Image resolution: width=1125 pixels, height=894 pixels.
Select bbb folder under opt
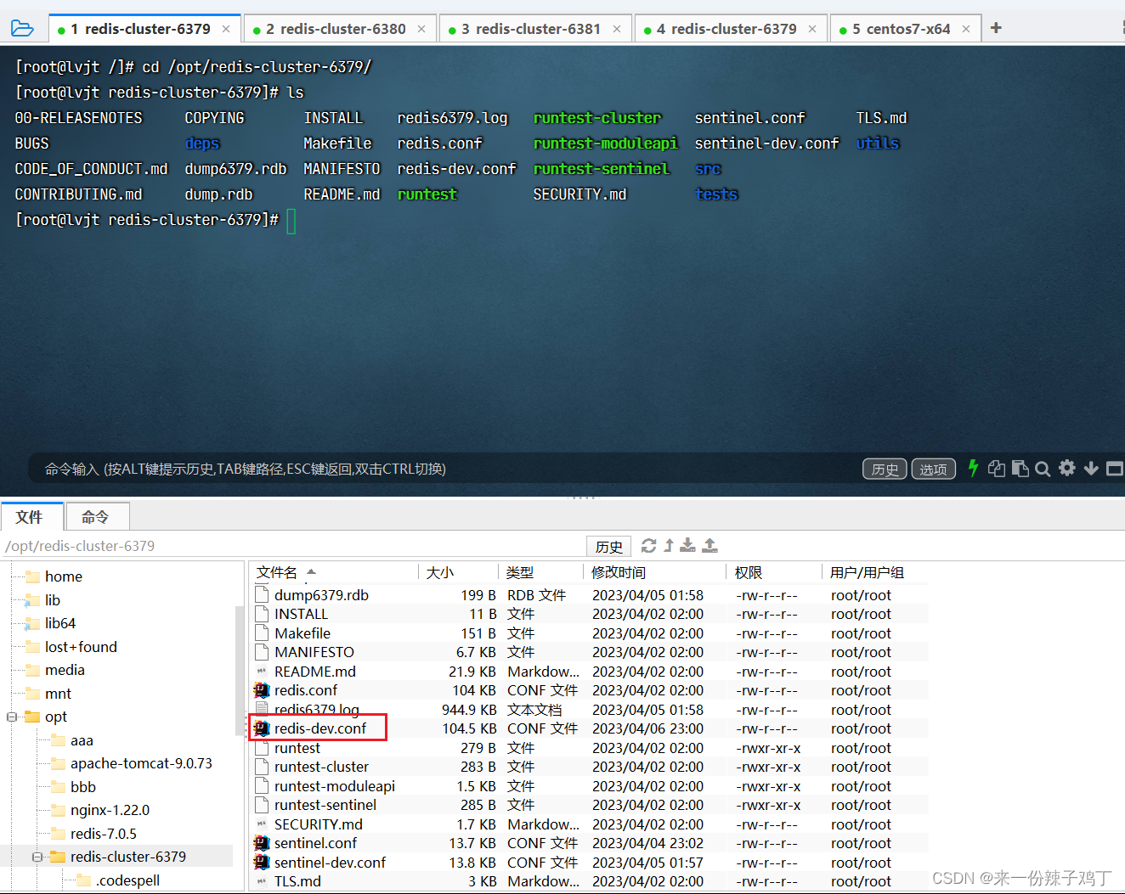[83, 787]
